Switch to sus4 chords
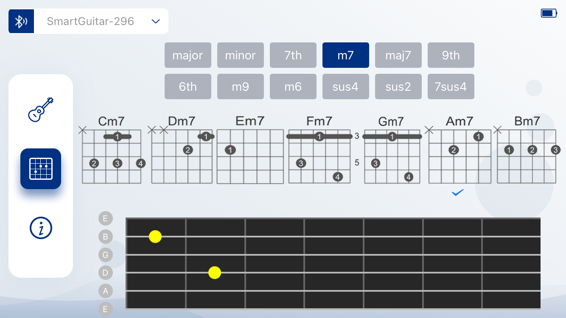 345,86
